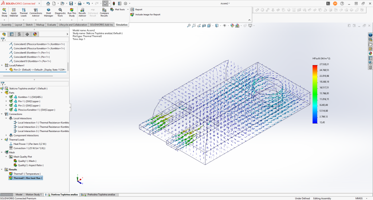Screen dimensions: 373x200
Task: Select Quality2 (-Aspect Ratio-) mesh plot
Action: point(28,165)
